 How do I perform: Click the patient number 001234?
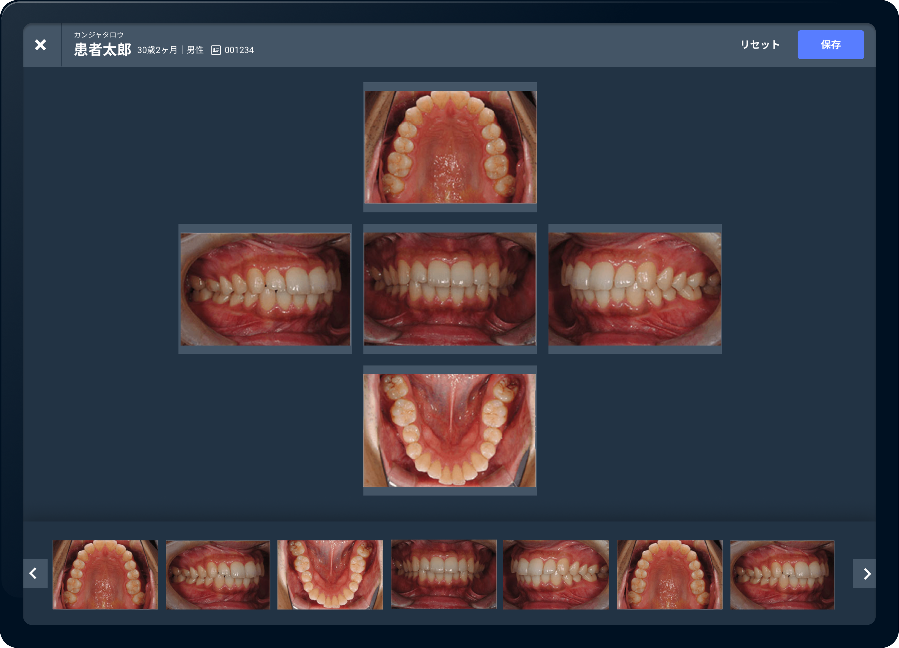(x=239, y=50)
